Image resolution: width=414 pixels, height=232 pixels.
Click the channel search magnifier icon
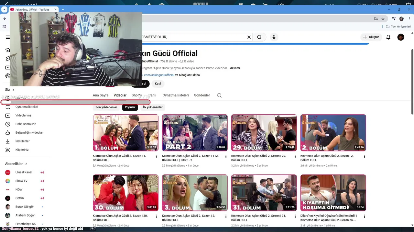(220, 95)
